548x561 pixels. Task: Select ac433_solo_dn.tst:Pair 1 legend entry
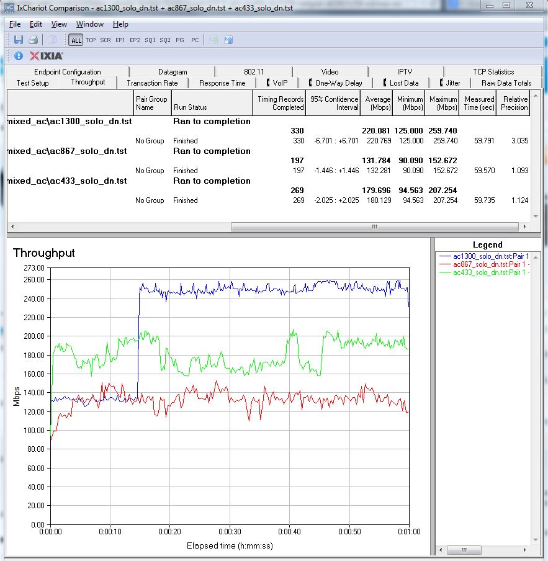[484, 272]
